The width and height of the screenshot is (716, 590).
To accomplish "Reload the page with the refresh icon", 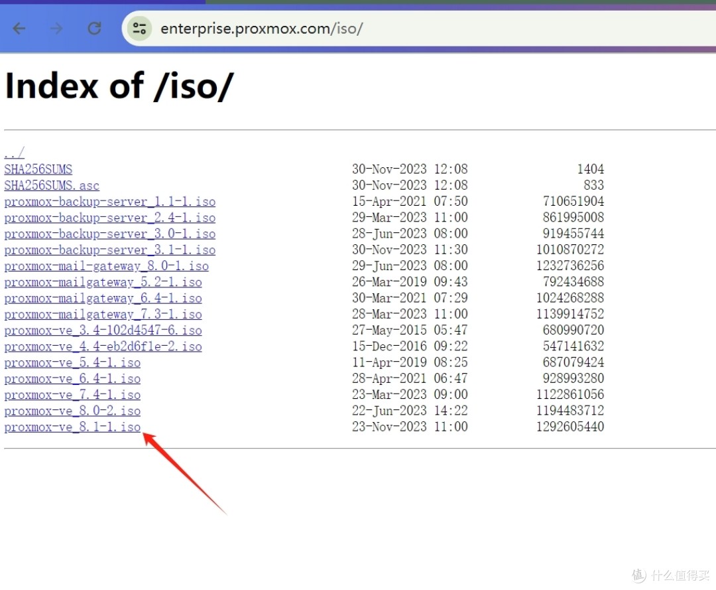I will 95,29.
